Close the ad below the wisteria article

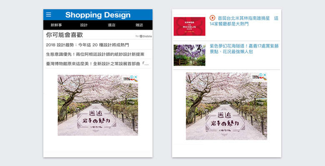[265, 75]
